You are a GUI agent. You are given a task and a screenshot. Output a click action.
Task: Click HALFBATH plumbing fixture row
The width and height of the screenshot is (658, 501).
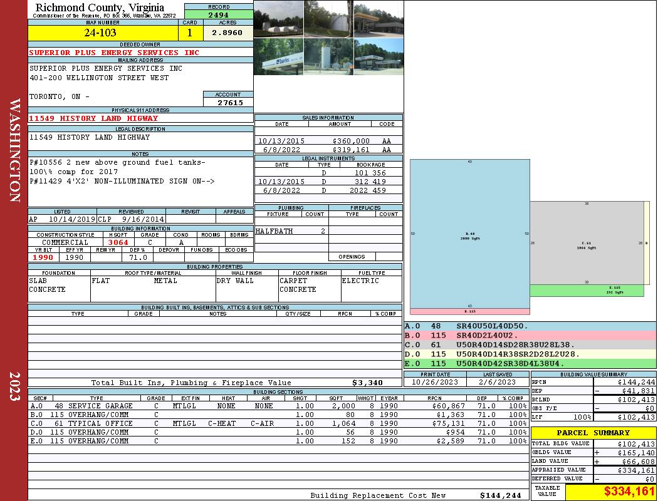point(291,231)
